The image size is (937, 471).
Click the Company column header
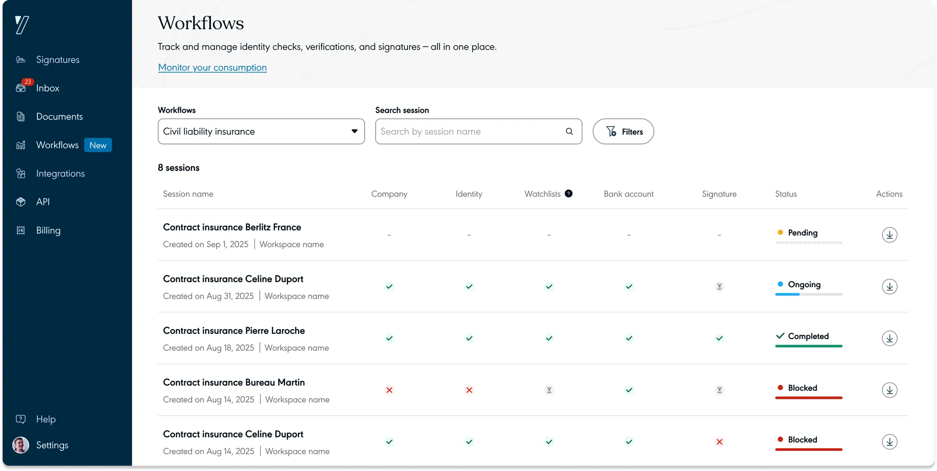coord(389,194)
